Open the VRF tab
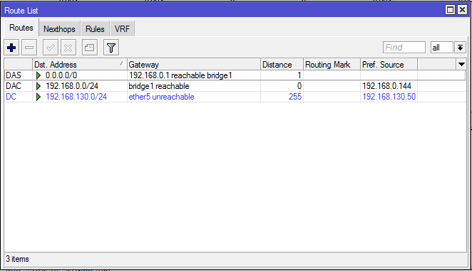 [122, 29]
